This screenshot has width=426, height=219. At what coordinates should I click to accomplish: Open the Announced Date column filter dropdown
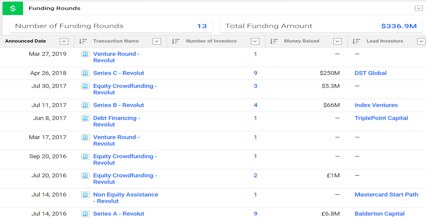pos(64,41)
